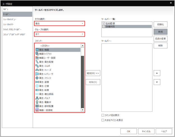The height and width of the screenshot is (137, 175).
Task: Select the 衛生-フランジ flange icon
Action: click(x=37, y=78)
